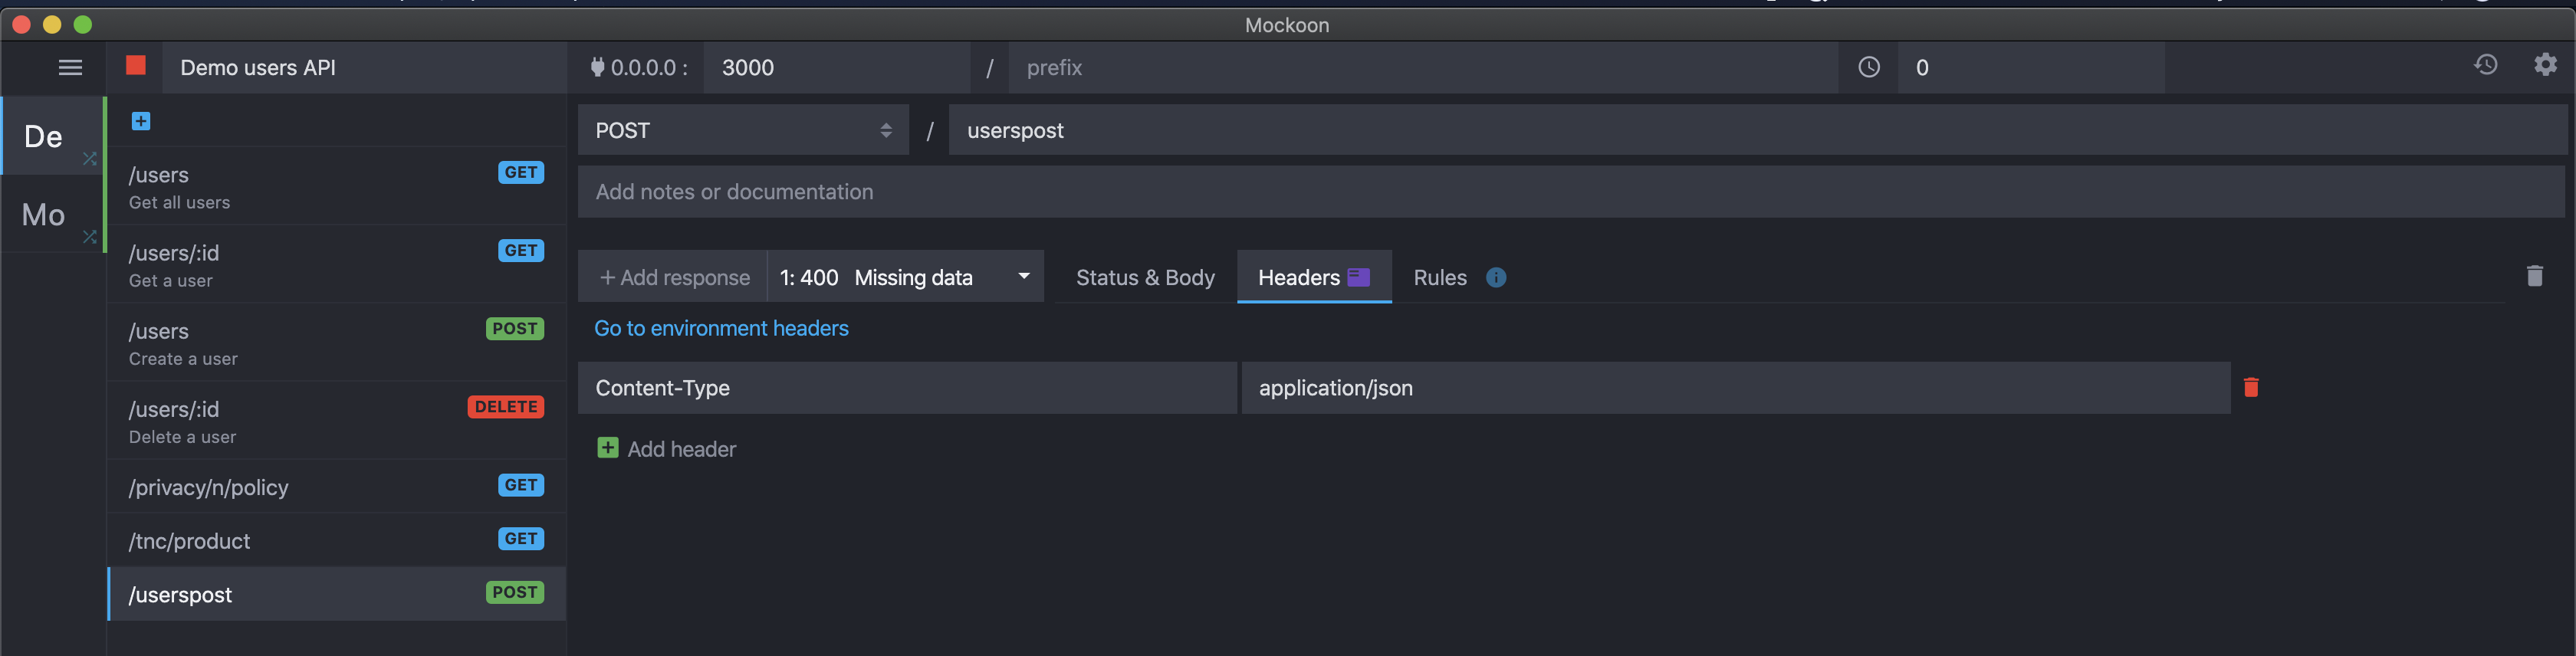Click Add header button

[x=666, y=449]
